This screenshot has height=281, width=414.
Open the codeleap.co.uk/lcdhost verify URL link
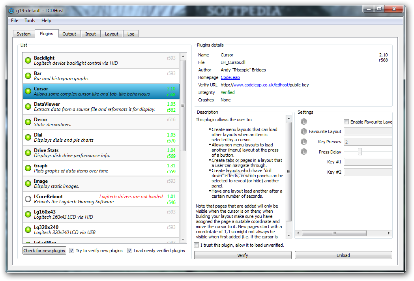(x=261, y=85)
